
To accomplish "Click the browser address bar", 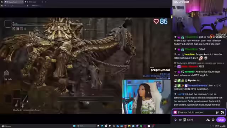I will [35, 6].
